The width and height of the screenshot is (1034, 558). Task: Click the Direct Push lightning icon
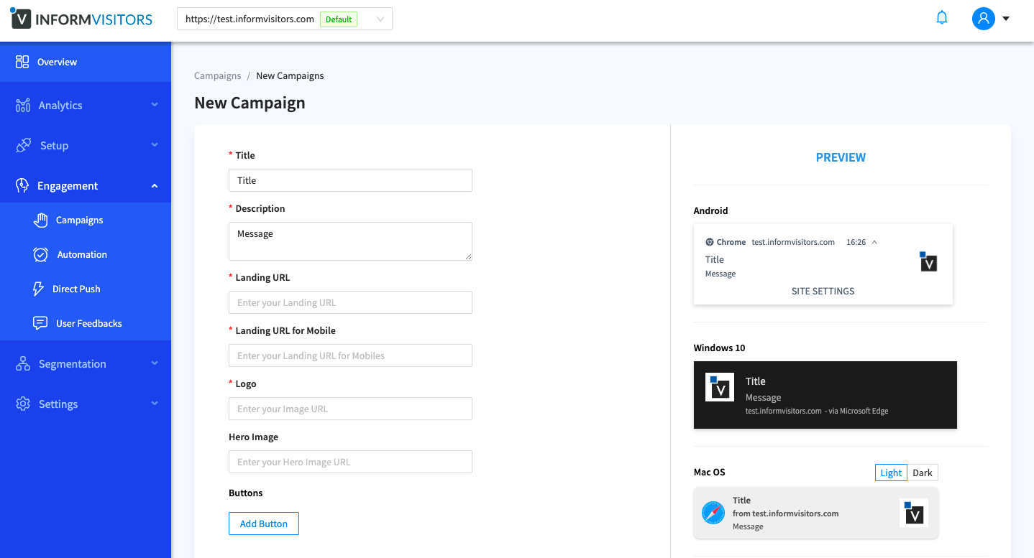39,289
